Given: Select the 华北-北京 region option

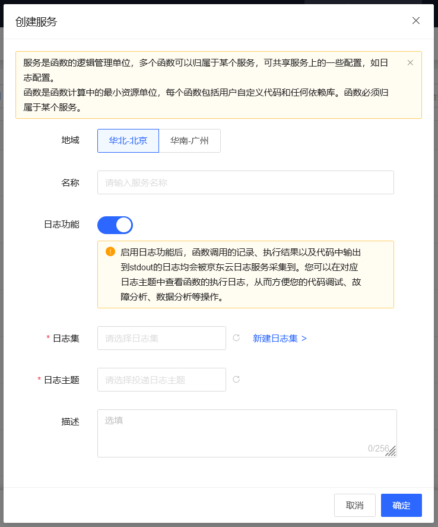Looking at the screenshot, I should click(x=128, y=141).
